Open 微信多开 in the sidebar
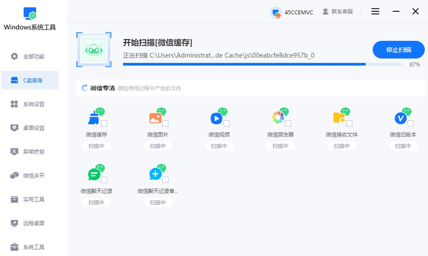Image resolution: width=428 pixels, height=256 pixels. coord(30,175)
